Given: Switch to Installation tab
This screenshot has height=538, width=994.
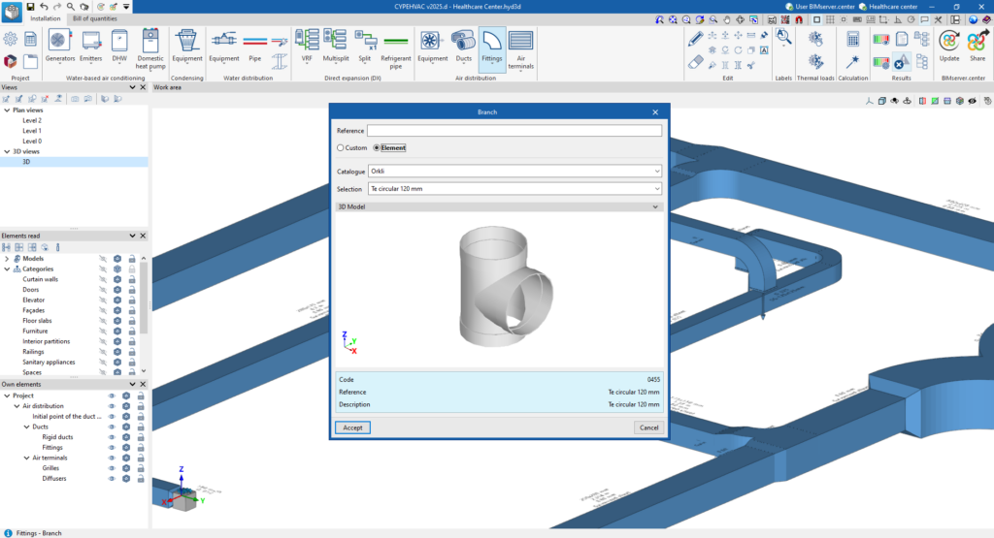Looking at the screenshot, I should 46,19.
